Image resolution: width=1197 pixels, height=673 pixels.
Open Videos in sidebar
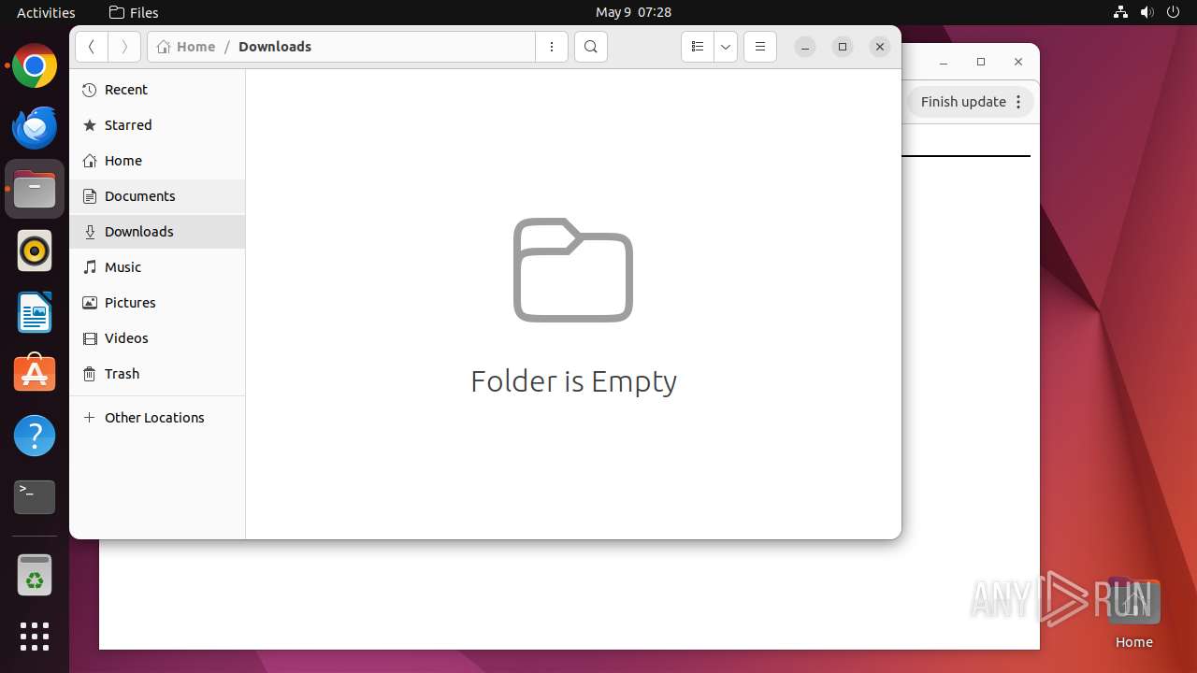(157, 338)
